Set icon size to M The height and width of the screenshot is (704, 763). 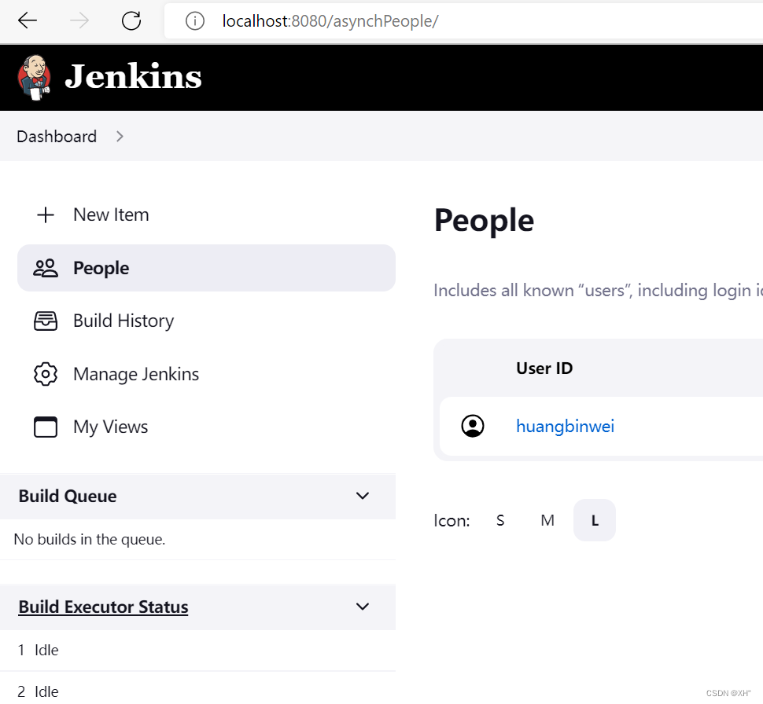547,520
